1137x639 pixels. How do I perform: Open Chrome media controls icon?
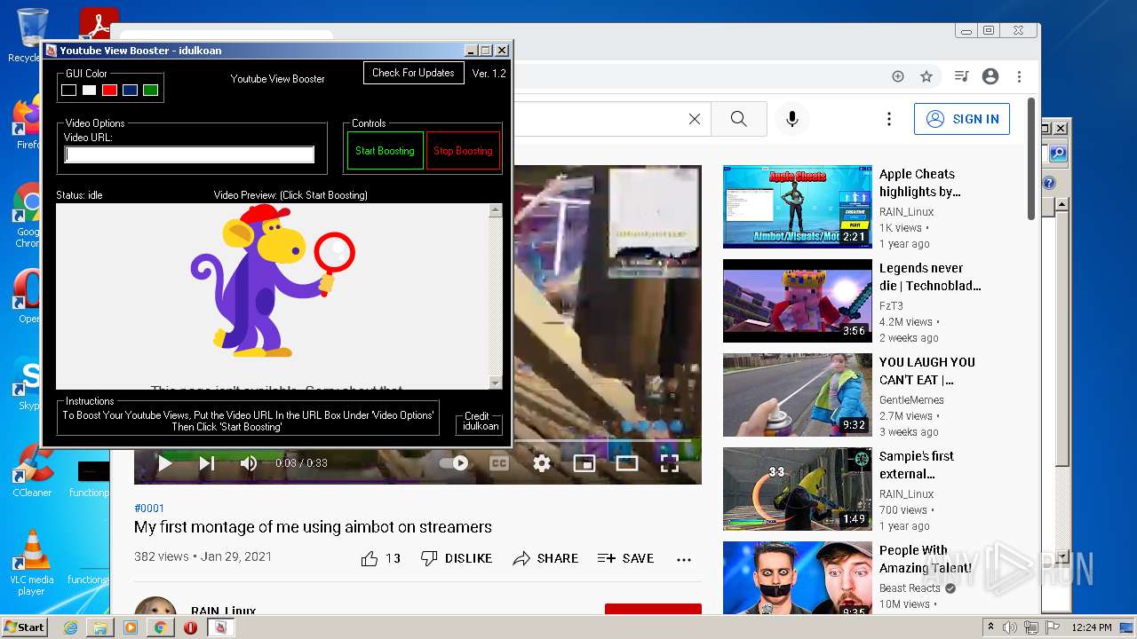961,76
